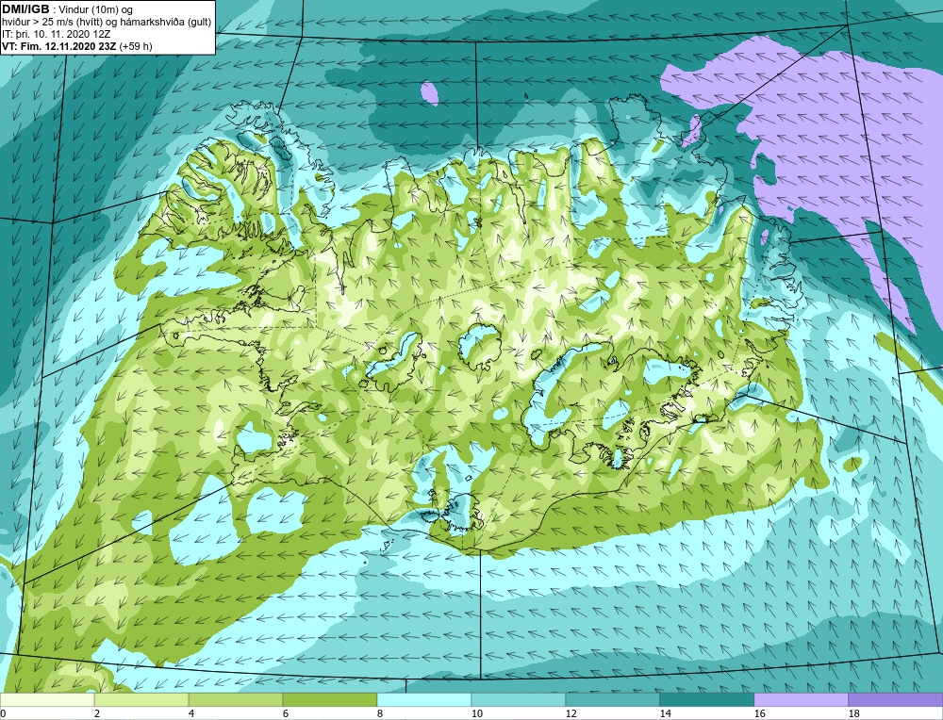Viewport: 943px width, 720px height.
Task: Click the dark teal 14–16 m/s legend swatch
Action: tap(707, 700)
